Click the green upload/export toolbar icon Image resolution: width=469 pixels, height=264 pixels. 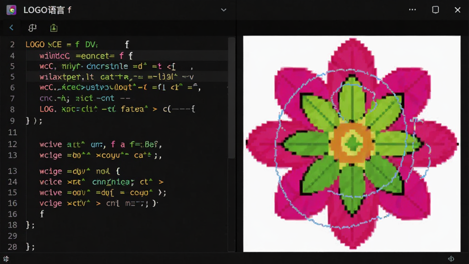[x=54, y=28]
